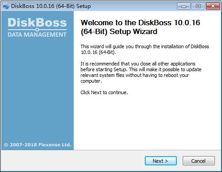Click the "Click Next to continue." text
Image resolution: width=222 pixels, height=172 pixels.
pyautogui.click(x=104, y=92)
